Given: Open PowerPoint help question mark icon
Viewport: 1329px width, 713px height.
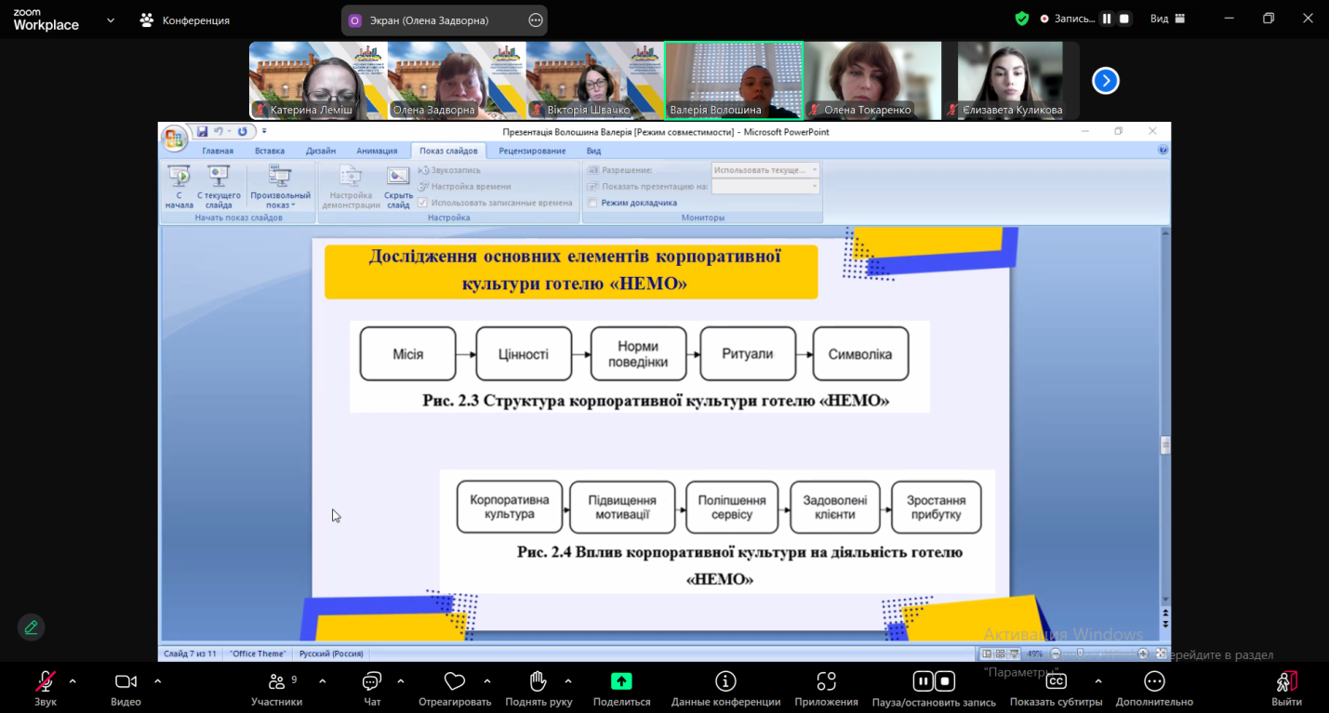Looking at the screenshot, I should (1163, 150).
